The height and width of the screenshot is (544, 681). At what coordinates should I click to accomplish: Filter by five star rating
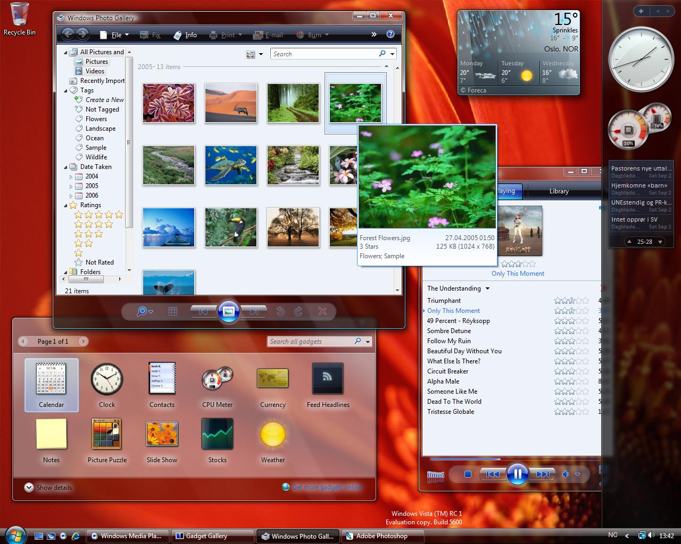click(98, 215)
